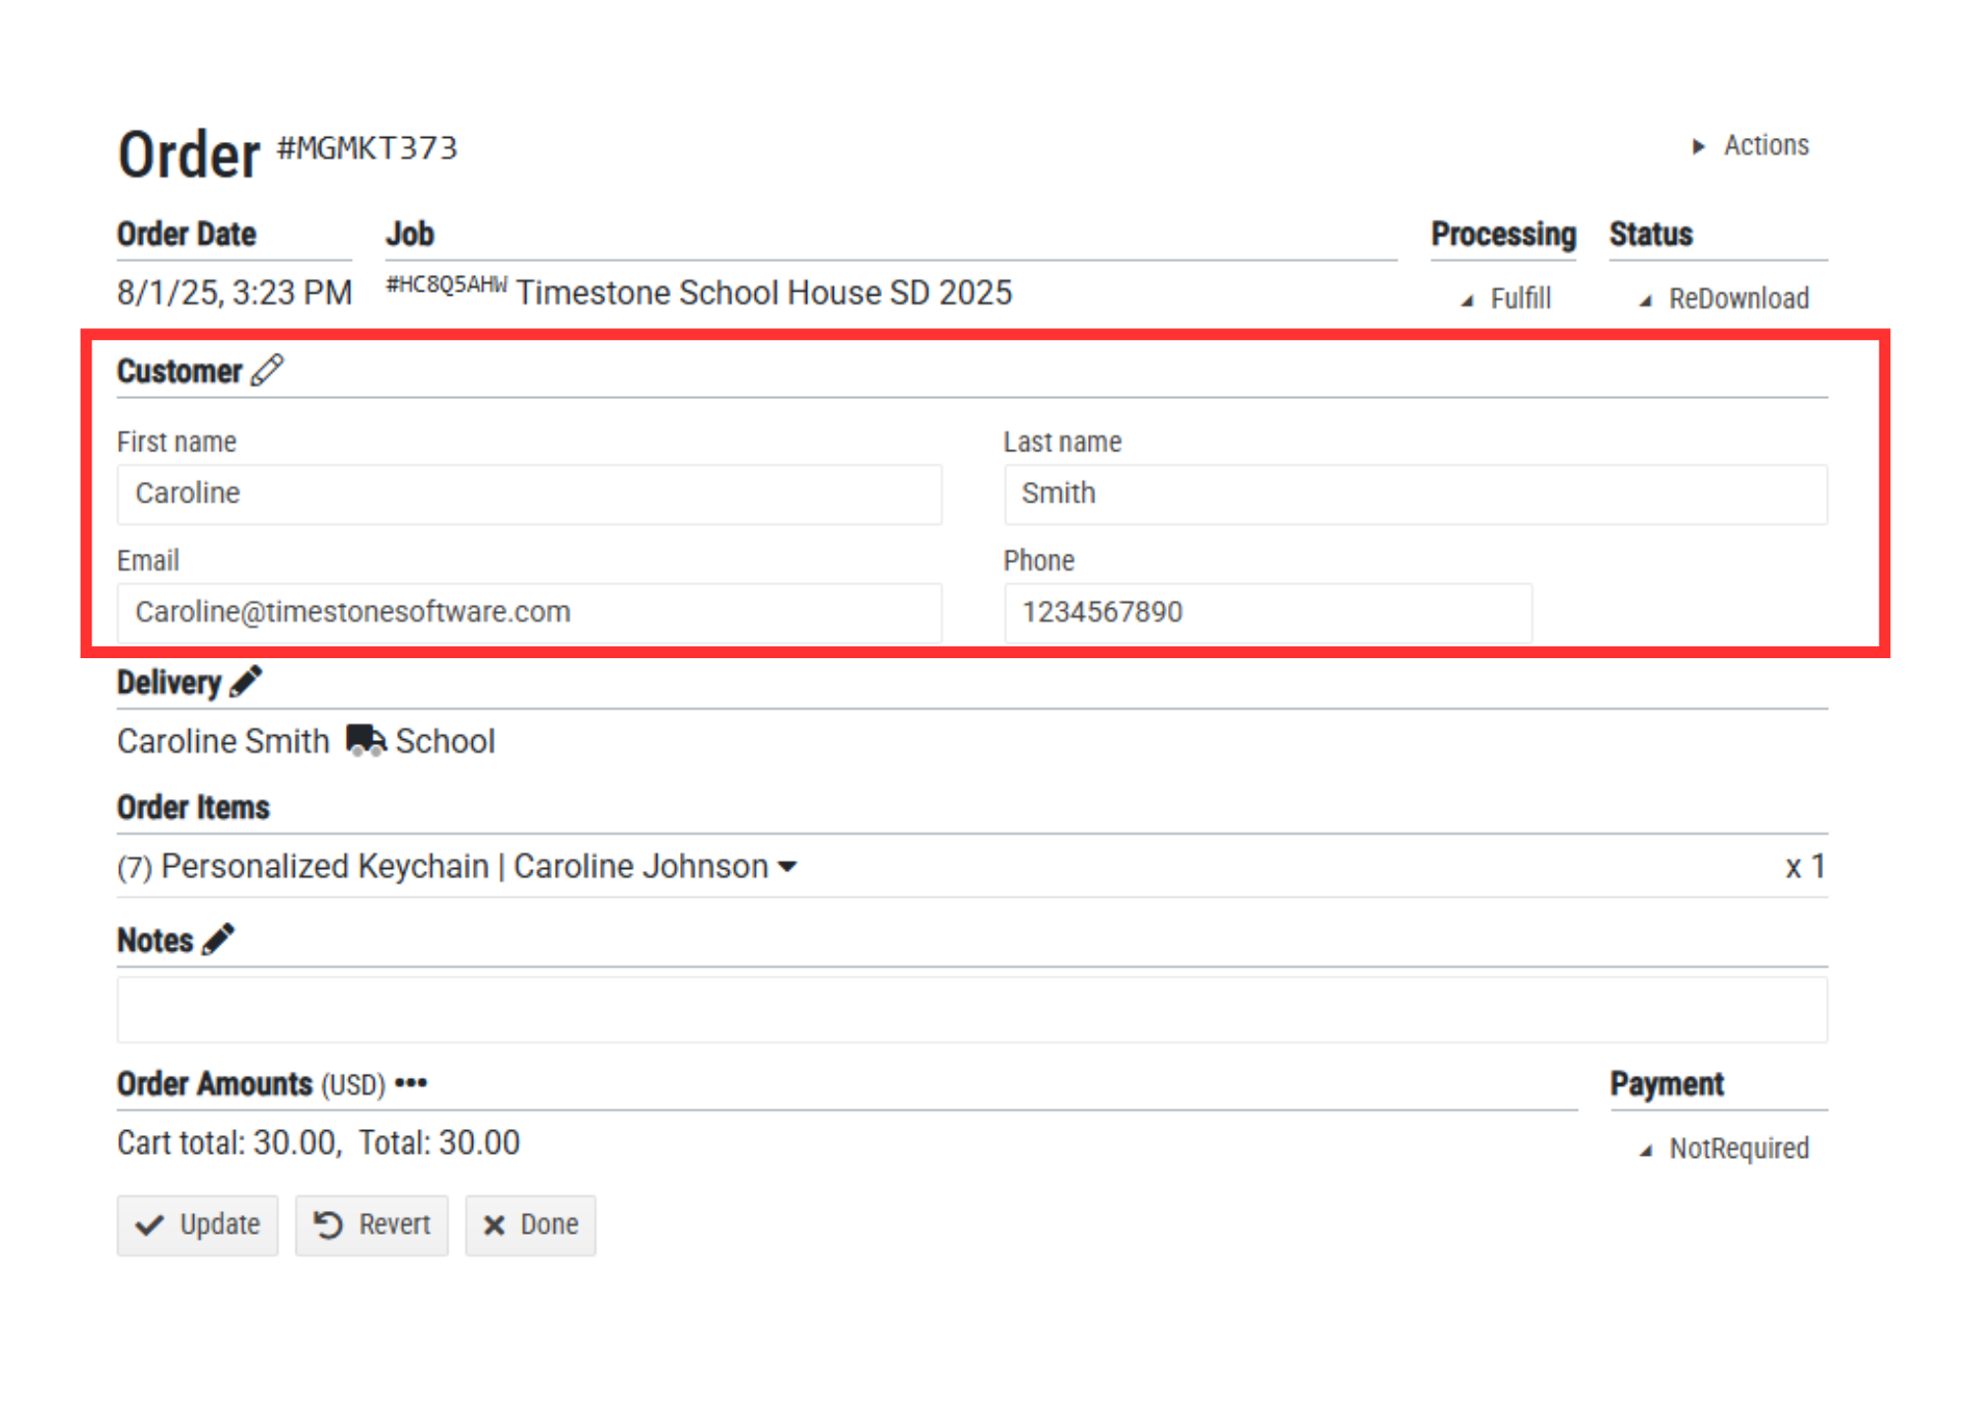The image size is (1971, 1408).
Task: Expand the Actions menu
Action: click(1752, 145)
